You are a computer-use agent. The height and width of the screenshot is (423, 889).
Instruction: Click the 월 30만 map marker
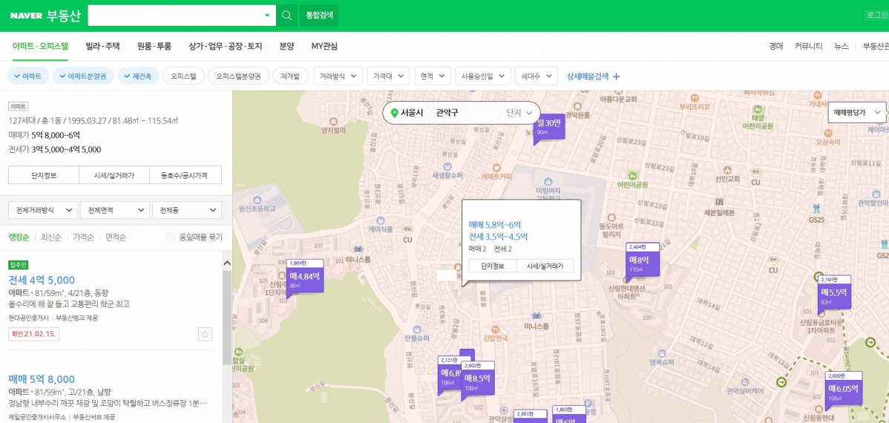[x=549, y=126]
